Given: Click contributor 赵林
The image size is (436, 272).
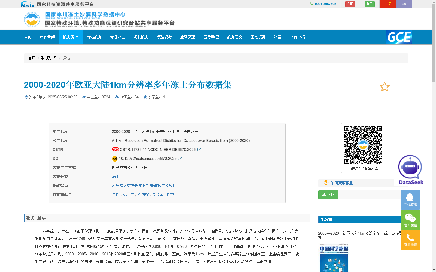Looking at the screenshot, I should click(x=170, y=194).
